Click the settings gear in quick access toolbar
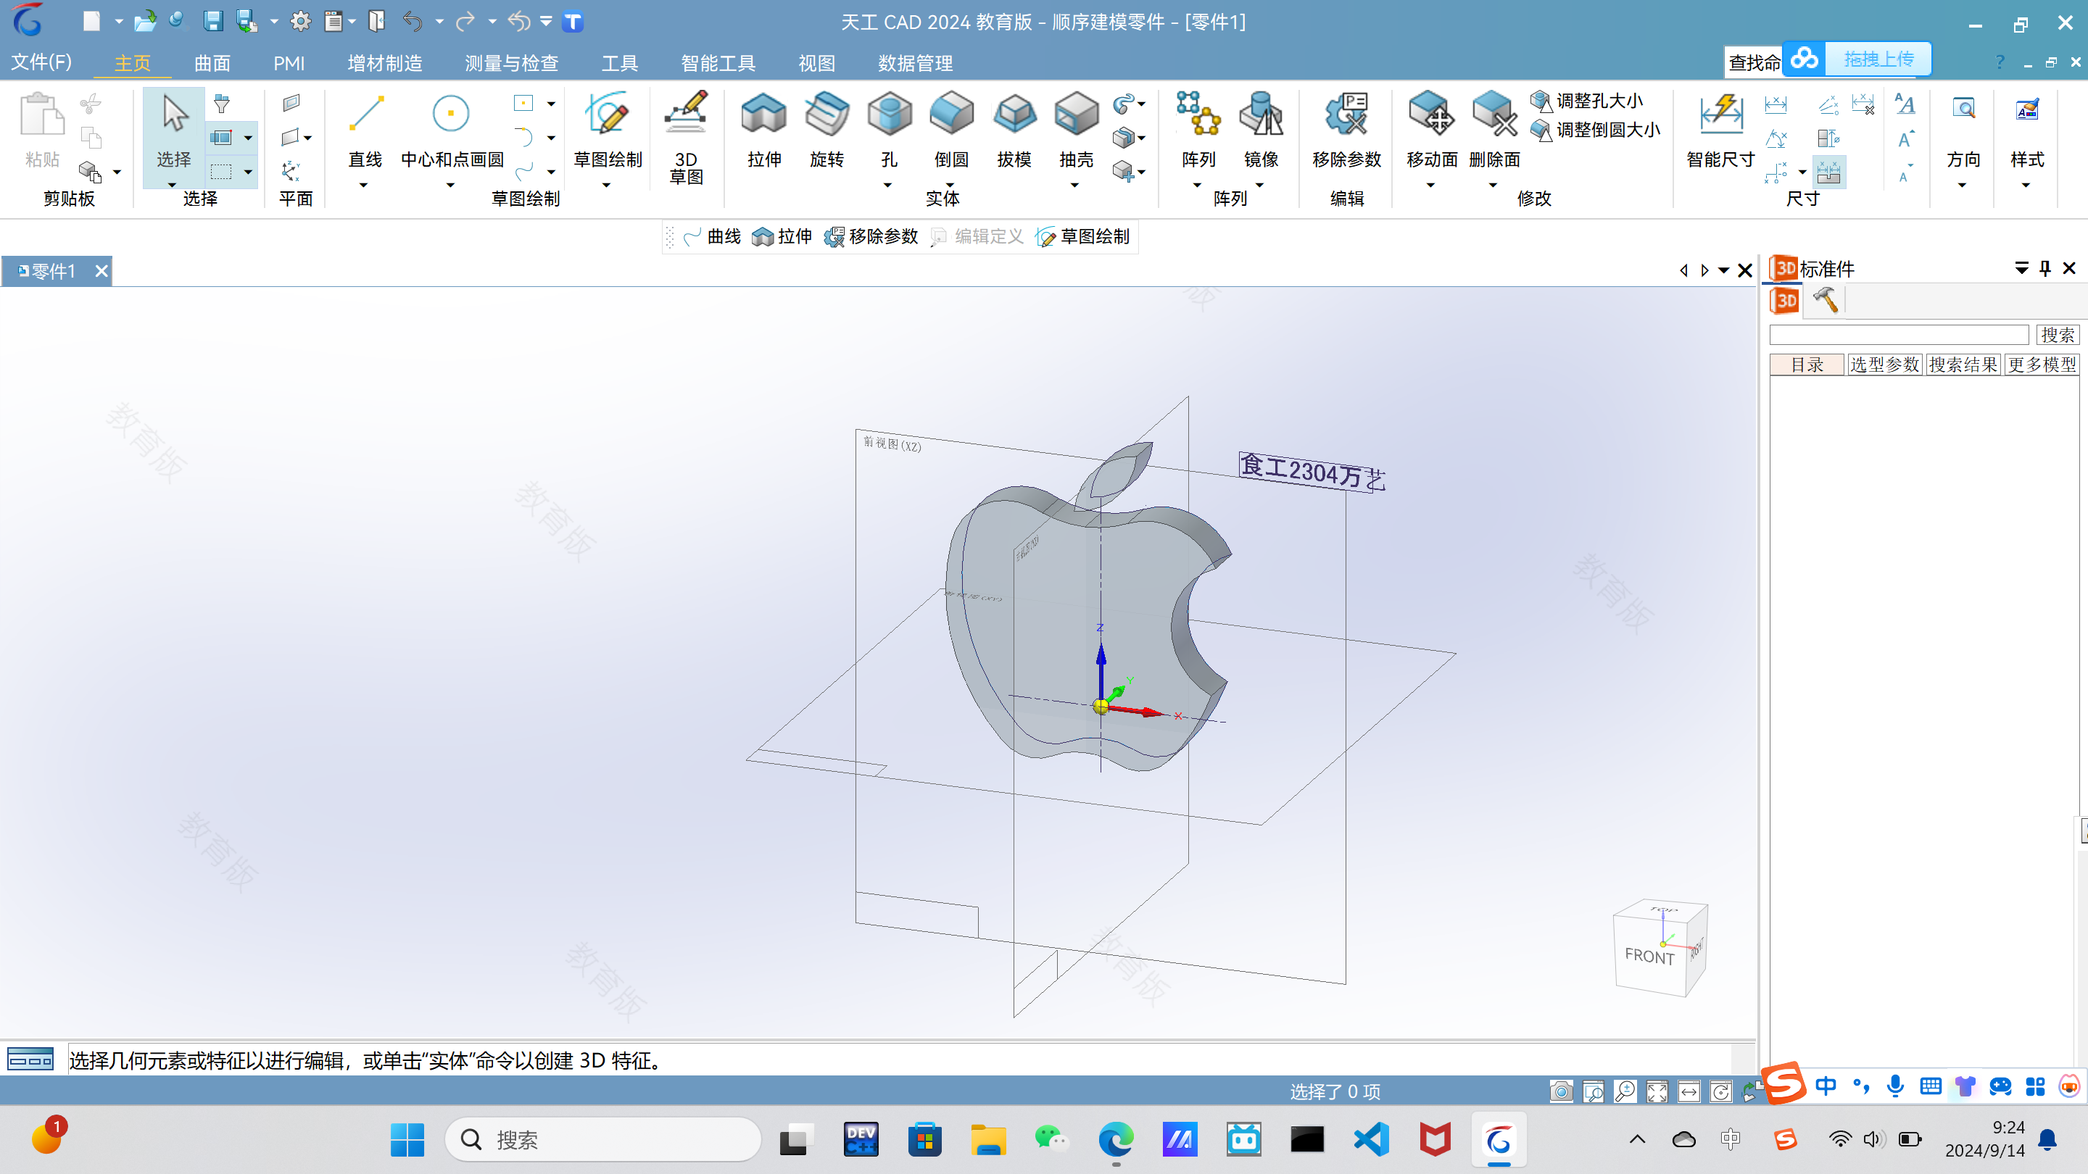 (300, 21)
